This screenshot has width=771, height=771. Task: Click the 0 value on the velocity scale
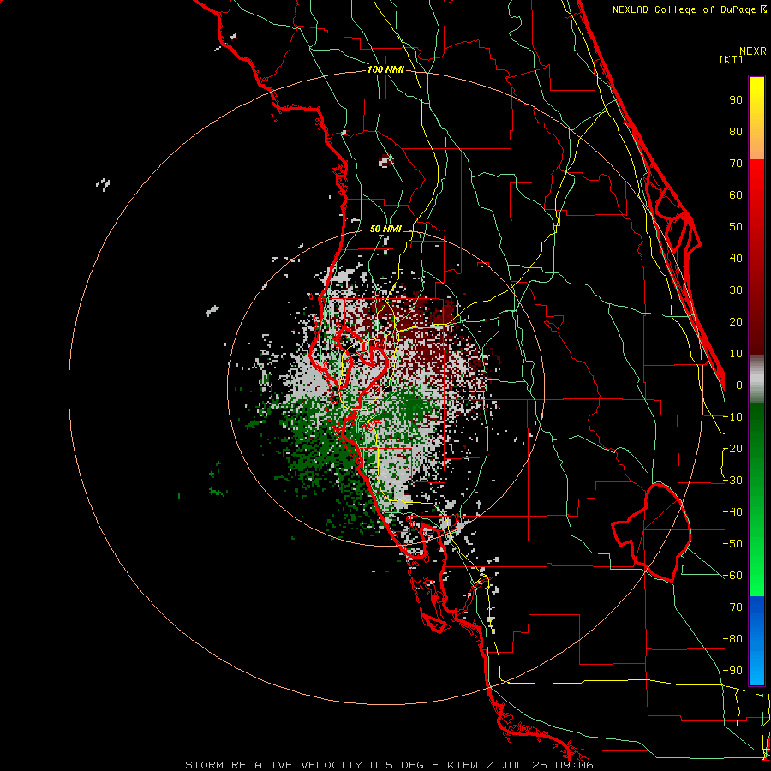tap(739, 385)
